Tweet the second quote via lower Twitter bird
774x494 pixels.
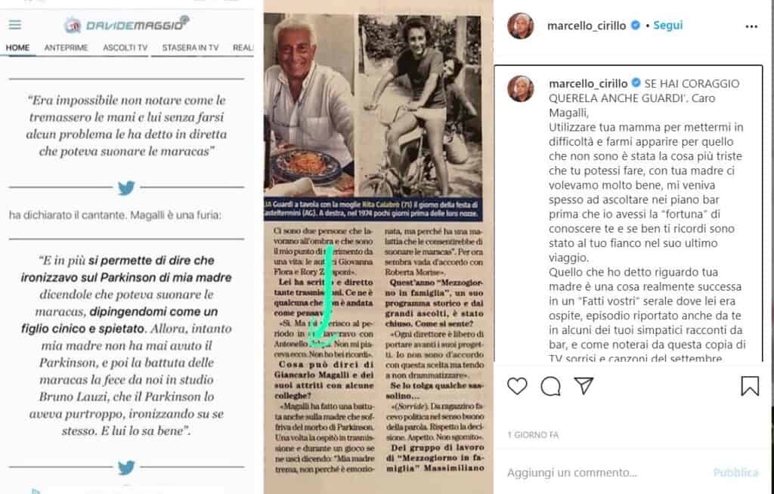[126, 467]
